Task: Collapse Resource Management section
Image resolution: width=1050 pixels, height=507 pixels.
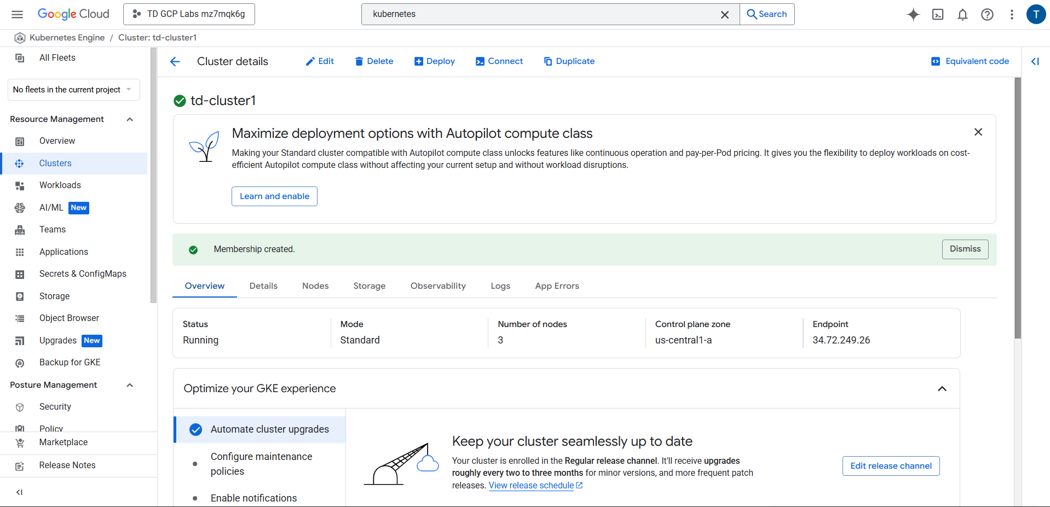Action: tap(130, 119)
